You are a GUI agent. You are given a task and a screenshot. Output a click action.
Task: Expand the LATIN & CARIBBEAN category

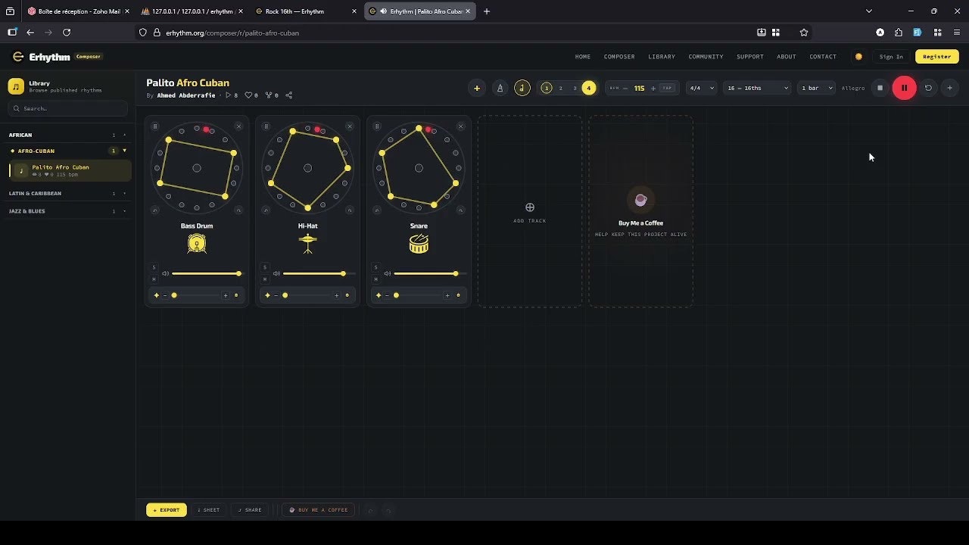tap(68, 193)
